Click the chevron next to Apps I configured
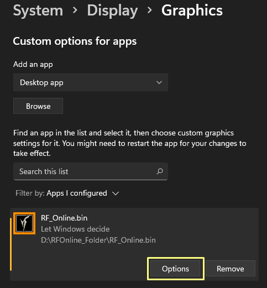Screen dimensions: 267x288 point(116,193)
